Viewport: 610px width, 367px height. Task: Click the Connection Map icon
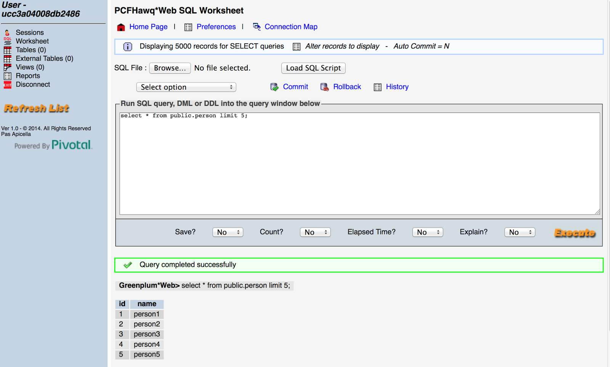click(x=257, y=27)
